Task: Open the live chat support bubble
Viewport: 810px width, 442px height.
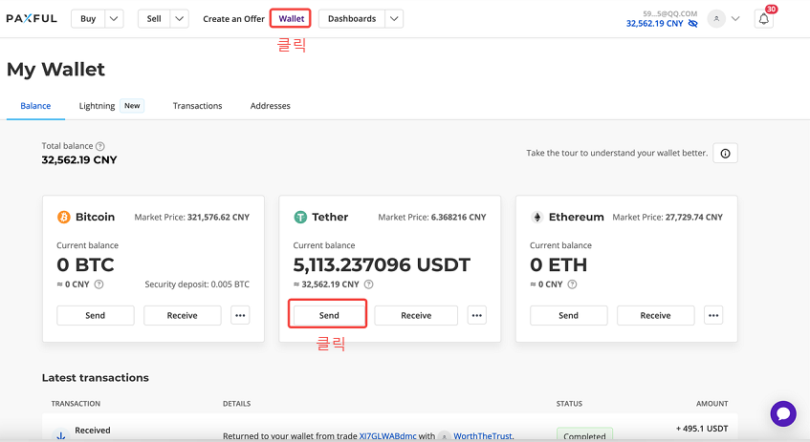Action: (783, 413)
